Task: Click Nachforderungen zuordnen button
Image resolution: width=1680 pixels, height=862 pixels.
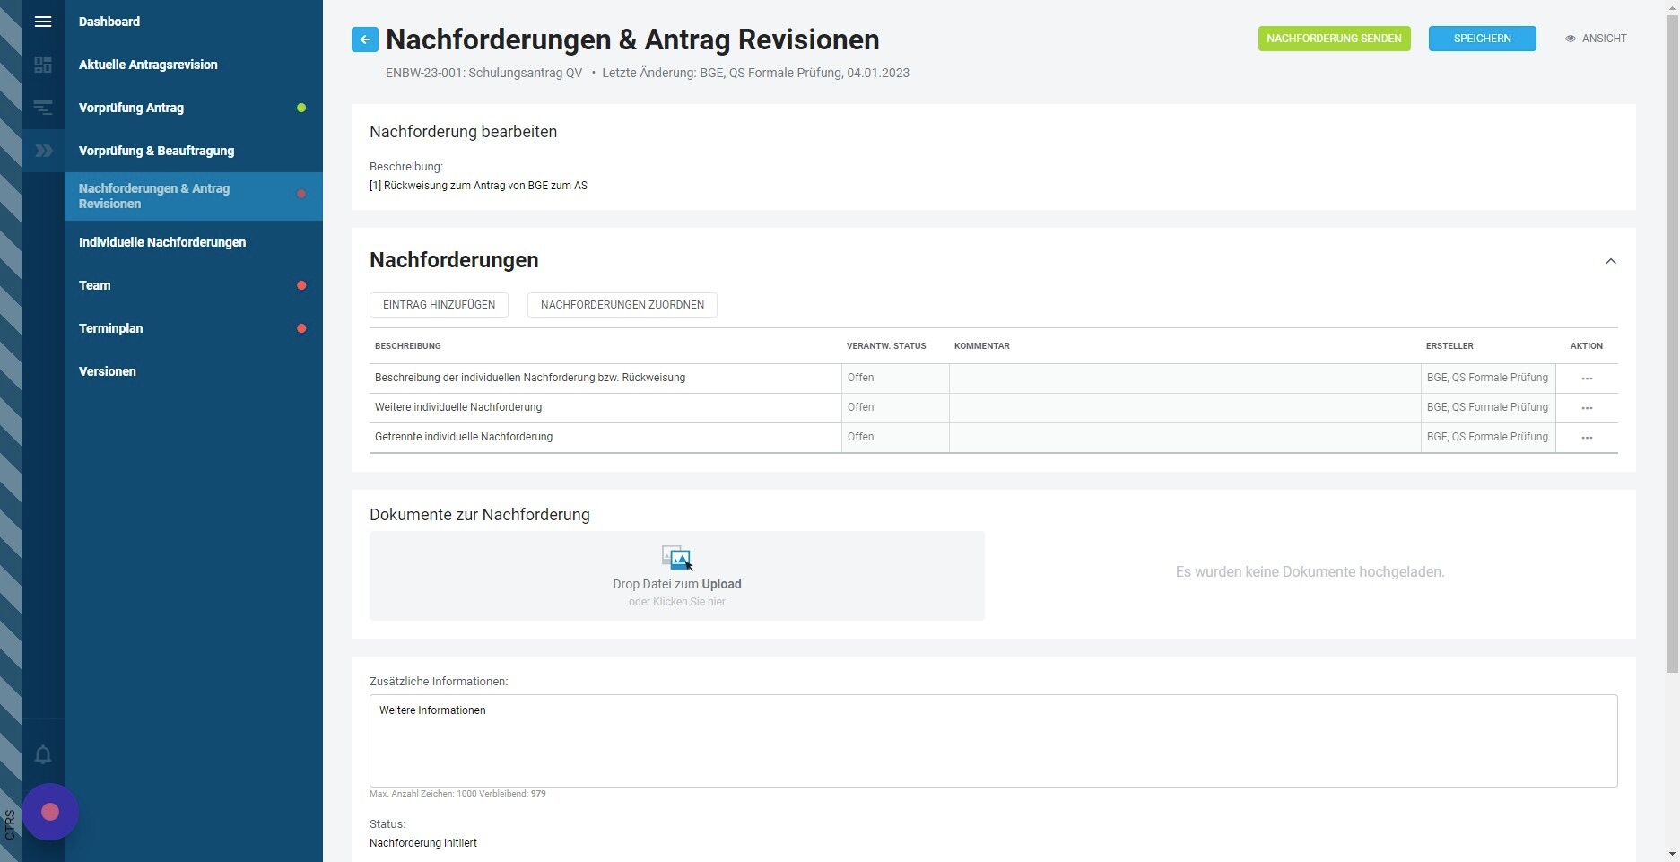Action: tap(622, 305)
